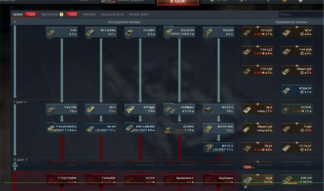The width and height of the screenshot is (324, 191).
Task: Select locked Хризантема-С vehicle card
Action: click(x=180, y=180)
